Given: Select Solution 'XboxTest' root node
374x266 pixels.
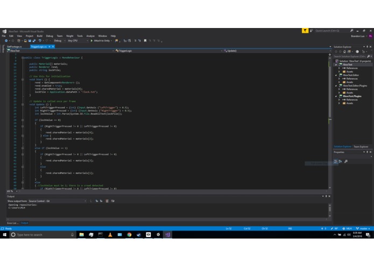Looking at the screenshot, I should (x=353, y=61).
